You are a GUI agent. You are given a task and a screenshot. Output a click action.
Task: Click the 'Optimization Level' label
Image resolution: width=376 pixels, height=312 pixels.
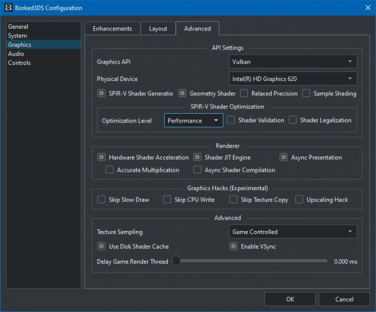coord(127,121)
